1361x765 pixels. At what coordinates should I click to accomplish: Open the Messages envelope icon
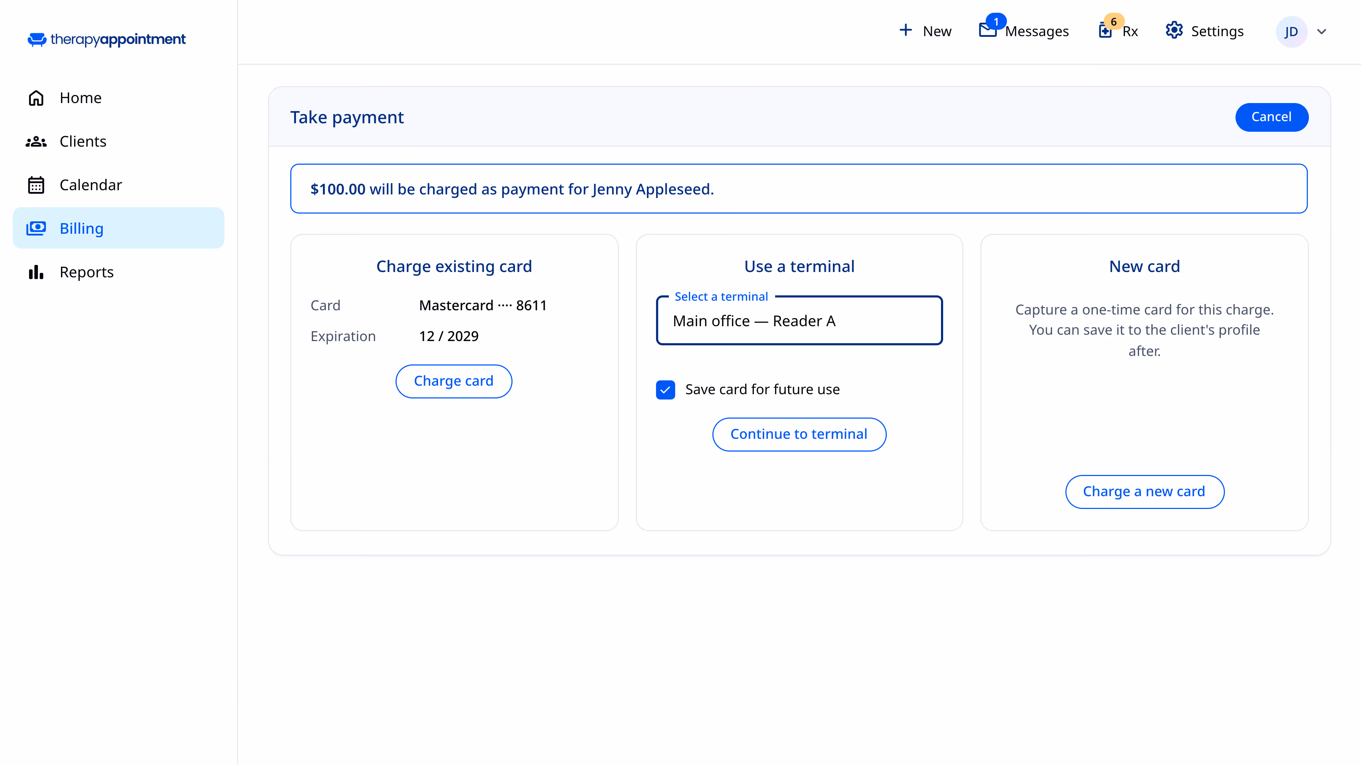[987, 30]
